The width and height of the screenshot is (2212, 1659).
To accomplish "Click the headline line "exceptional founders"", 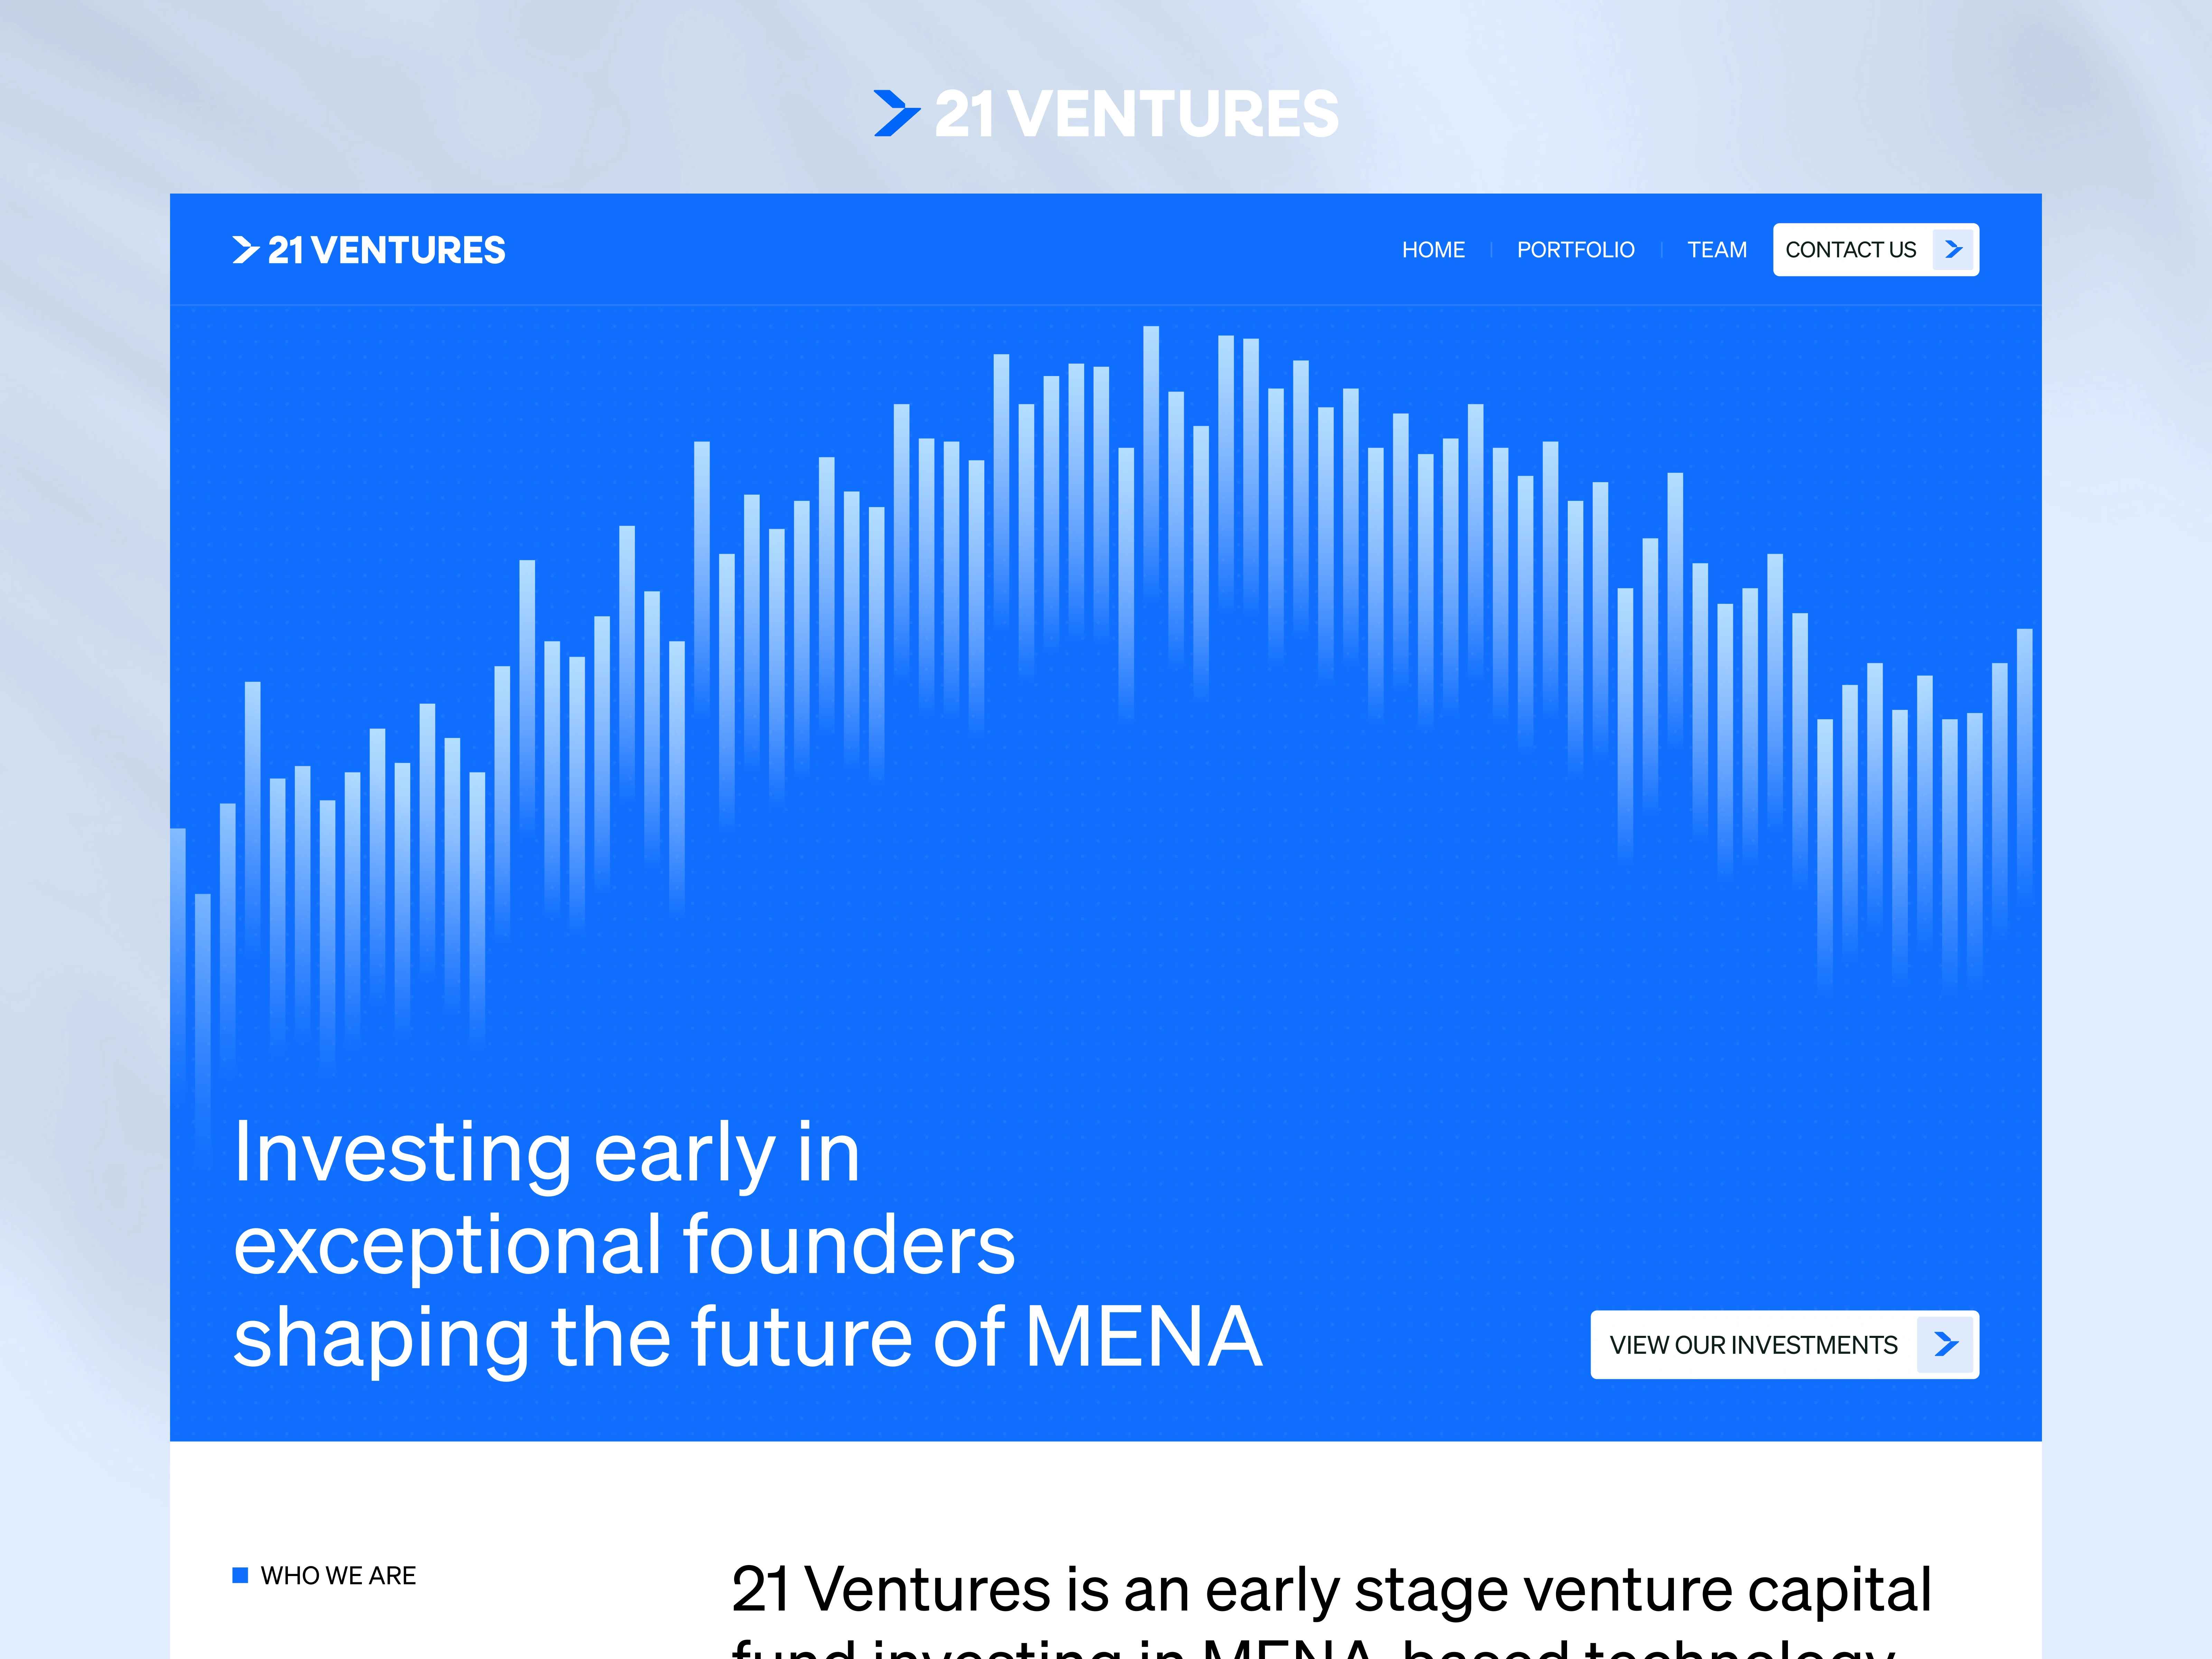I will [x=624, y=1245].
